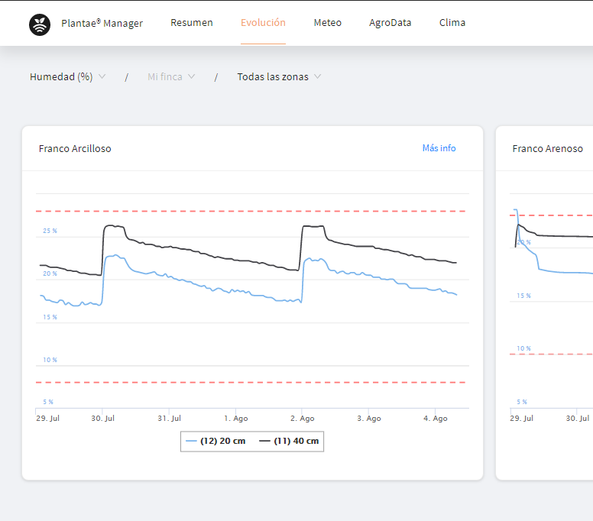
Task: Click the 2. Ago date axis marker
Action: click(x=302, y=419)
